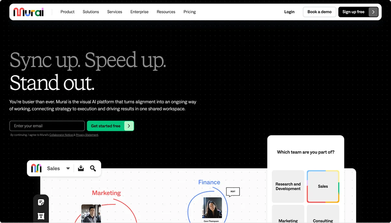Choose the Research and Development team tile
Image resolution: width=391 pixels, height=223 pixels.
coord(288,186)
